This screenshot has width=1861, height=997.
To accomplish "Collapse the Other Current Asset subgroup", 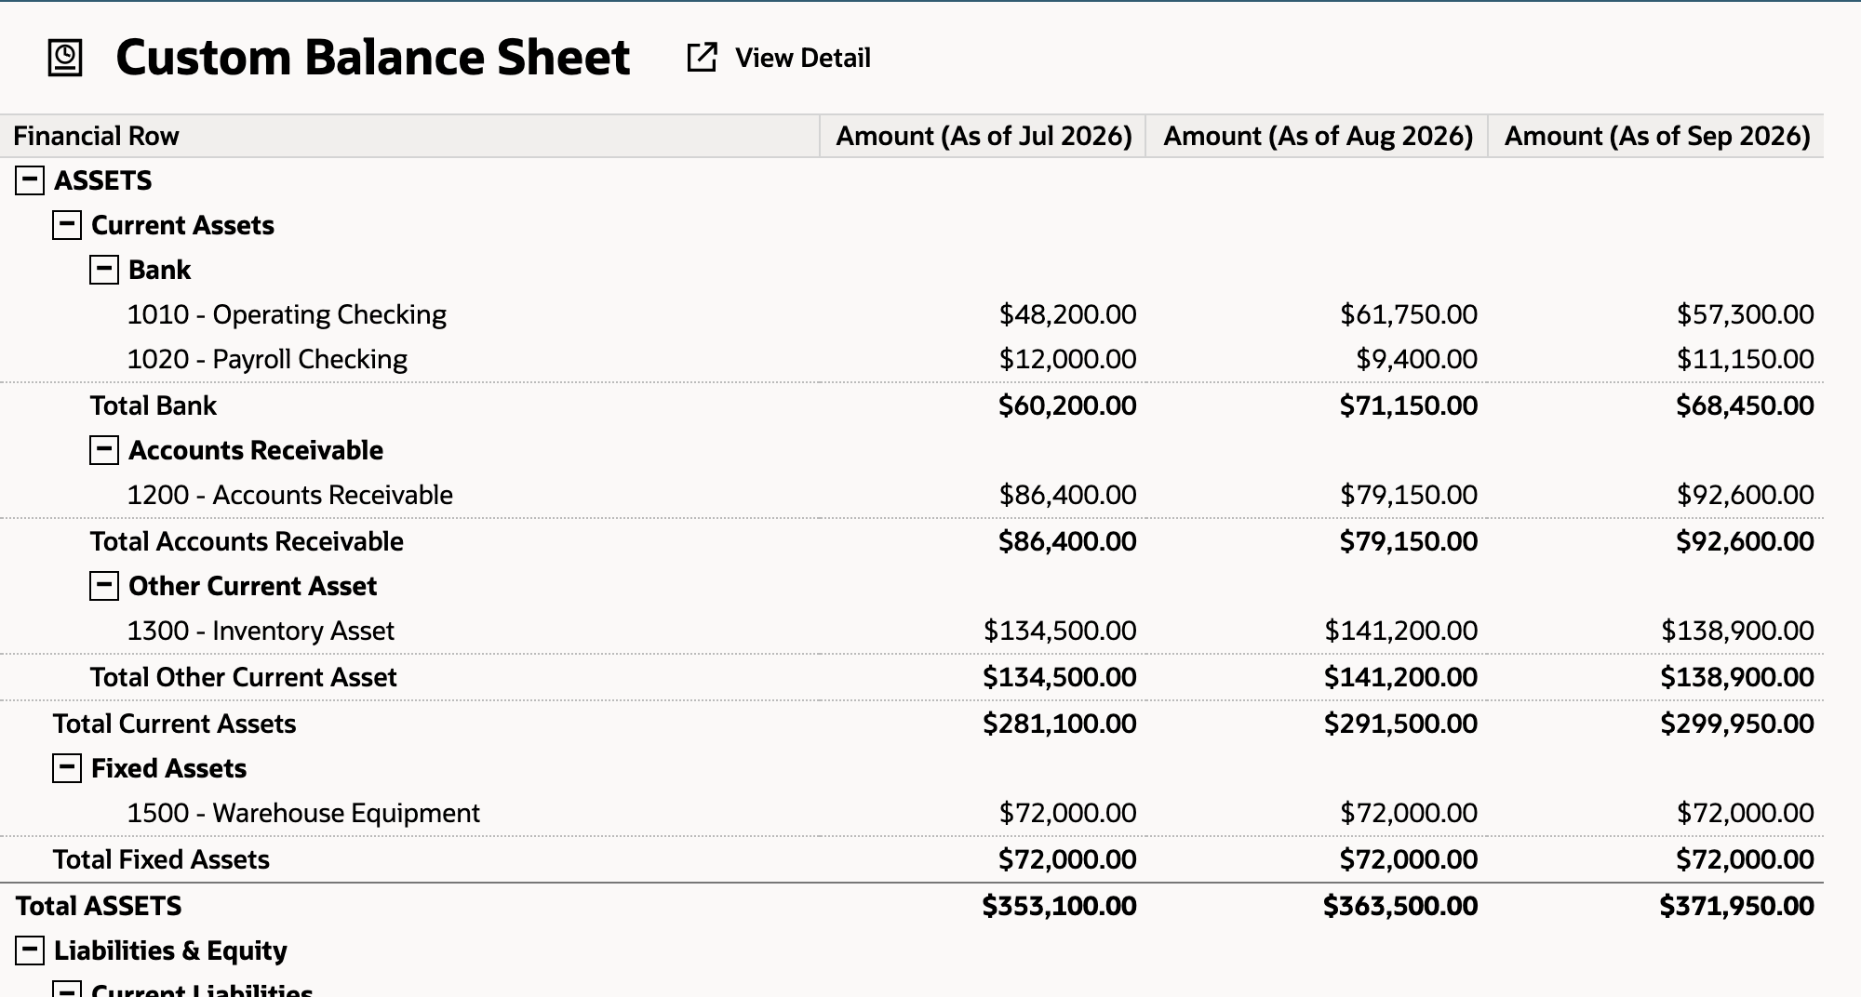I will [104, 586].
